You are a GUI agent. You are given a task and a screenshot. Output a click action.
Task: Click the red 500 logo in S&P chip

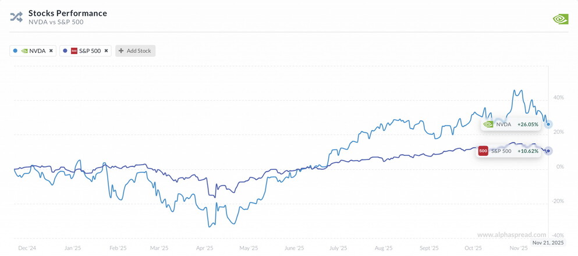tap(74, 51)
